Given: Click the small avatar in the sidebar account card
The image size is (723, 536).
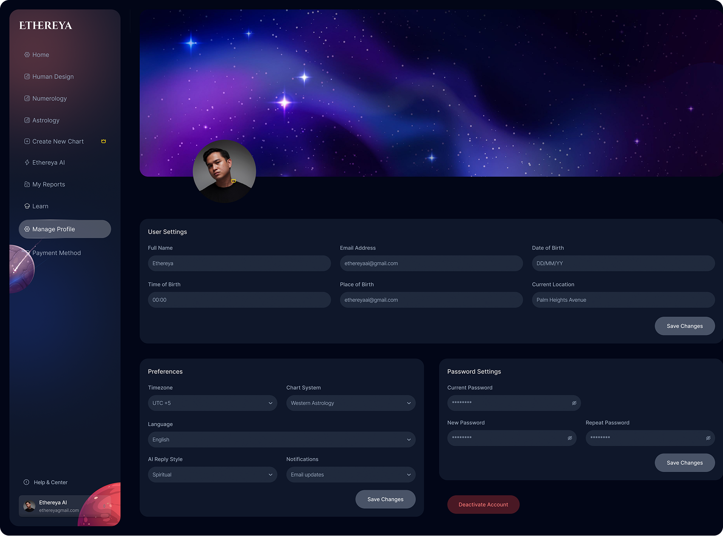Looking at the screenshot, I should point(29,506).
